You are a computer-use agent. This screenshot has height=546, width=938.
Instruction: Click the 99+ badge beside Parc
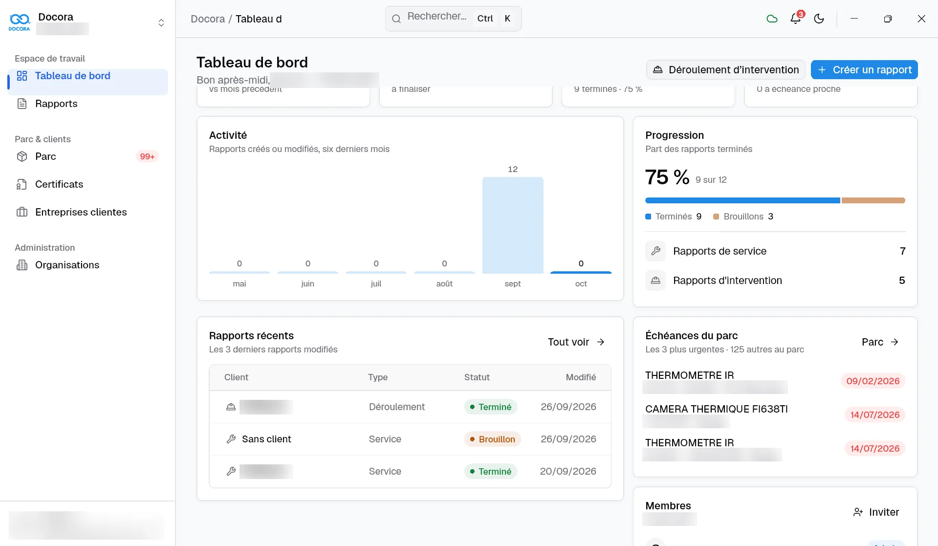[147, 156]
